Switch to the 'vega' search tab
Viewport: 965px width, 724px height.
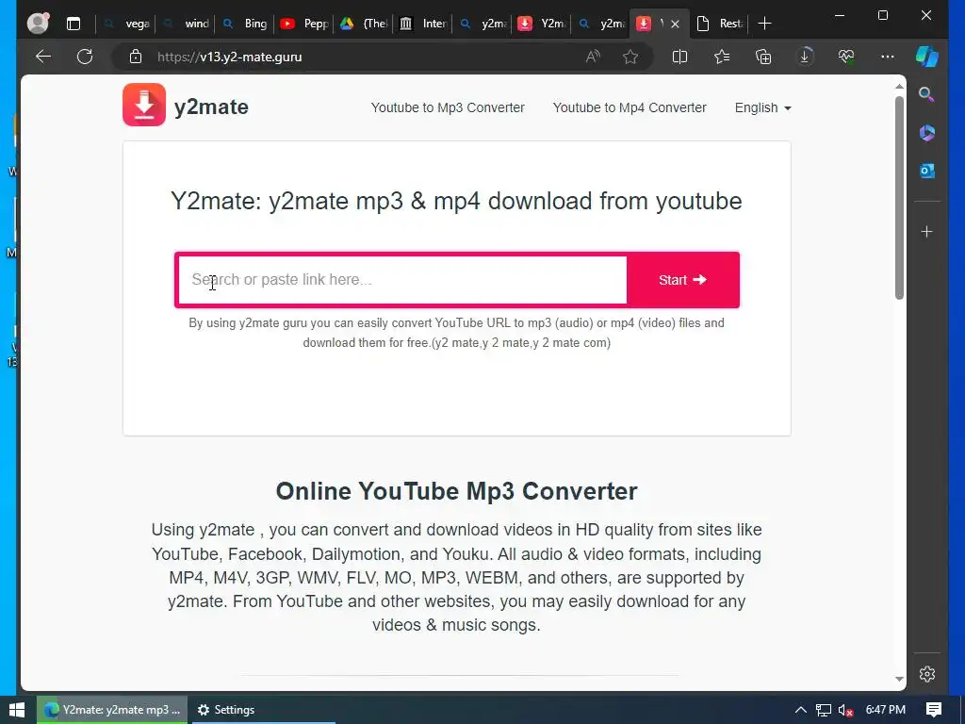[x=127, y=24]
